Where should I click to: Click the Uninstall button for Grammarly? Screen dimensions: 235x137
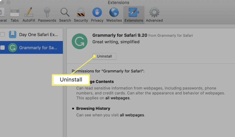[105, 56]
